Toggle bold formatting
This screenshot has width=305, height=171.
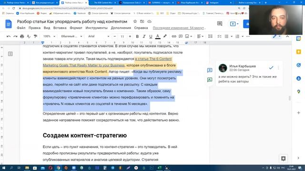click(x=137, y=37)
